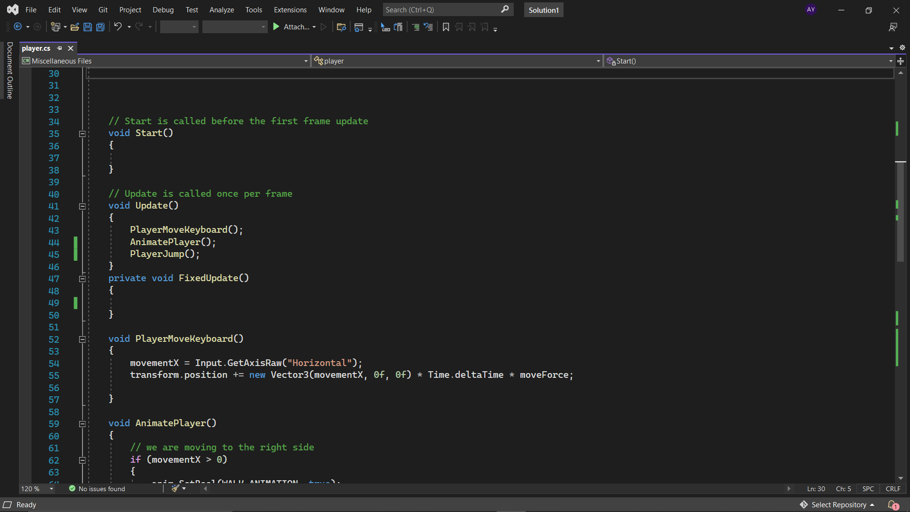This screenshot has width=910, height=512.
Task: Open the Extensions menu
Action: [x=290, y=10]
